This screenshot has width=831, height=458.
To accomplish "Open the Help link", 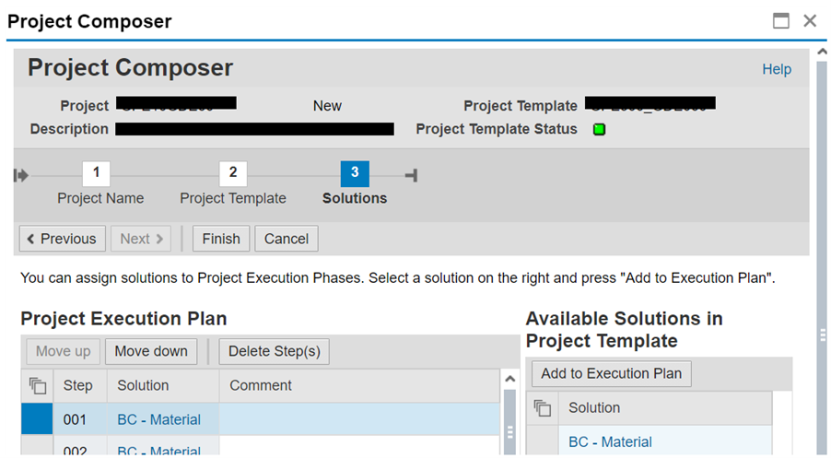I will click(x=776, y=69).
